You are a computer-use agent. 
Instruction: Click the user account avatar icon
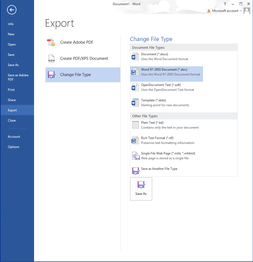click(247, 11)
